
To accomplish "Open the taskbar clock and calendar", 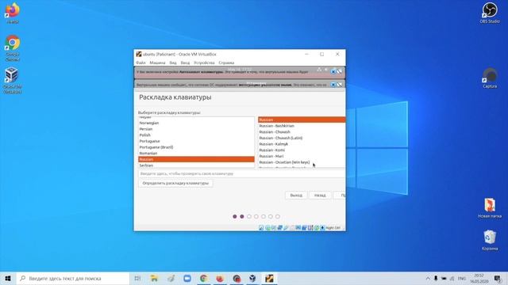I will pyautogui.click(x=479, y=278).
